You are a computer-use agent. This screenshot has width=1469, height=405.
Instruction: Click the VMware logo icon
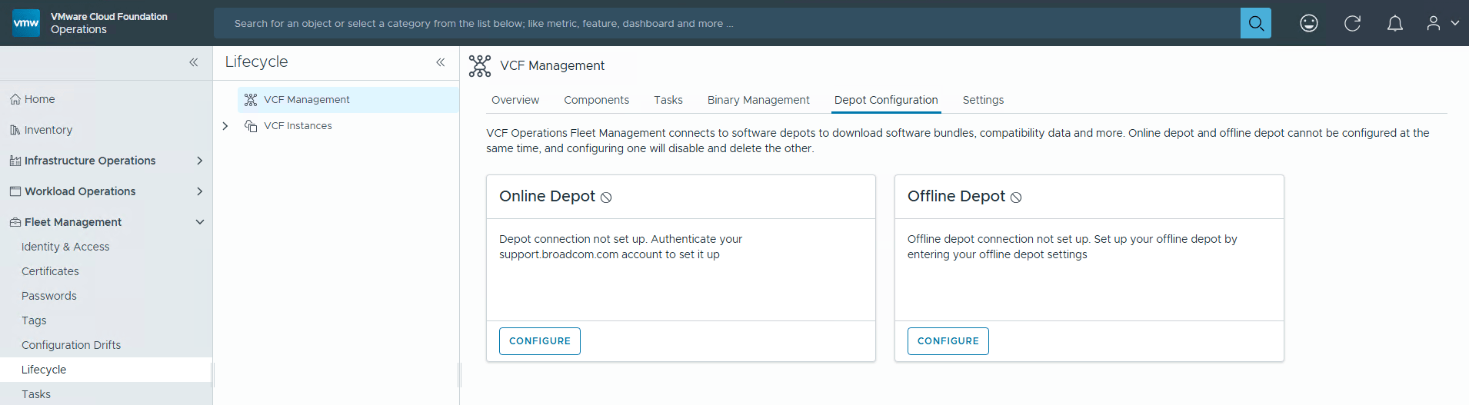point(26,23)
